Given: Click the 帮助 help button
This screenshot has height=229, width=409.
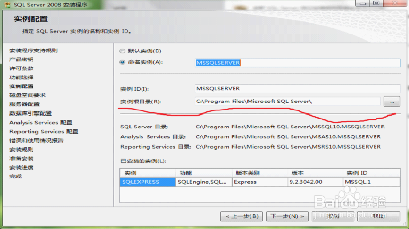Looking at the screenshot, I should tap(378, 216).
